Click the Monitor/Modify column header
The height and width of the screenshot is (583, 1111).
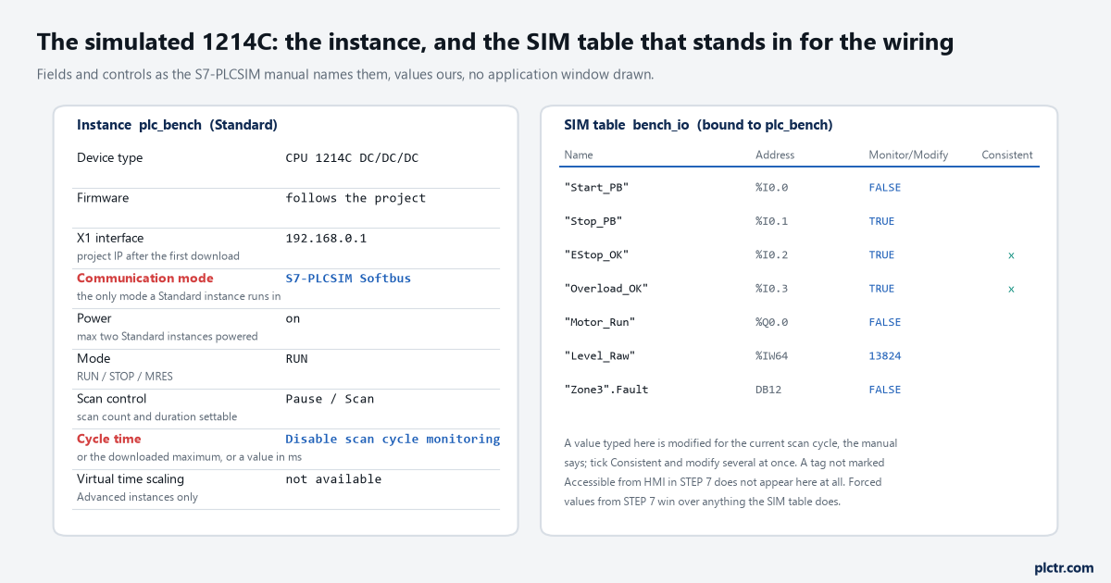click(x=908, y=155)
